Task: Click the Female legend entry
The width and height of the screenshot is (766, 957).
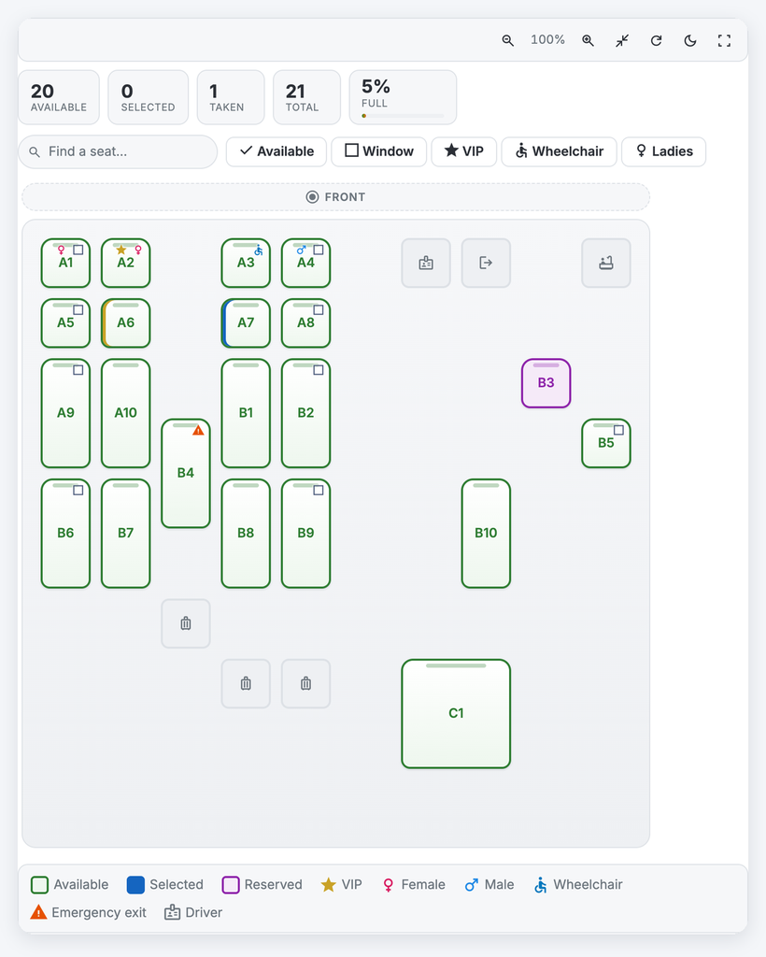Action: coord(414,885)
